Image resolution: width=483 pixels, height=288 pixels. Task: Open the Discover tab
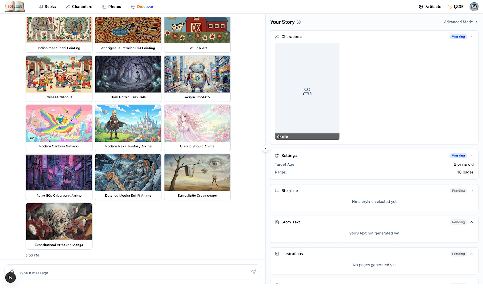tap(142, 6)
